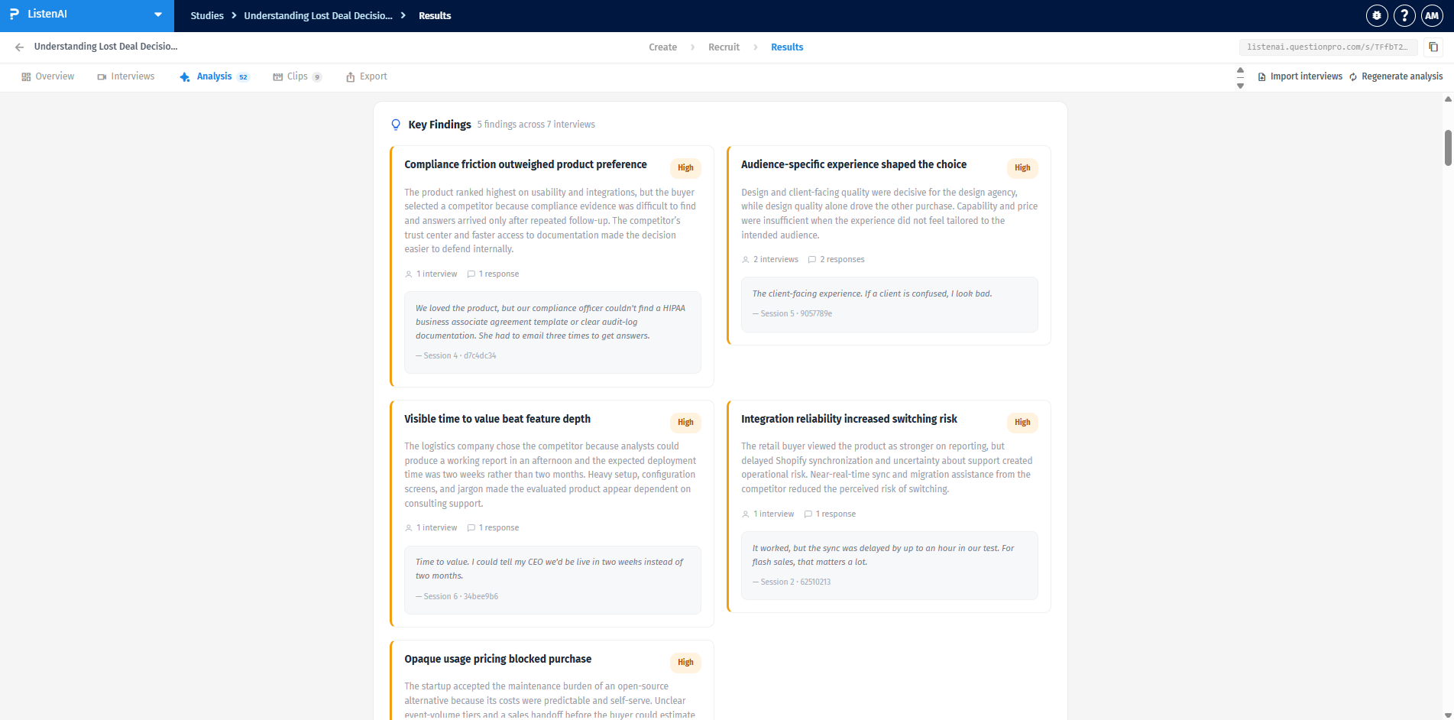Switch to the Overview tab
The height and width of the screenshot is (720, 1454).
(47, 76)
